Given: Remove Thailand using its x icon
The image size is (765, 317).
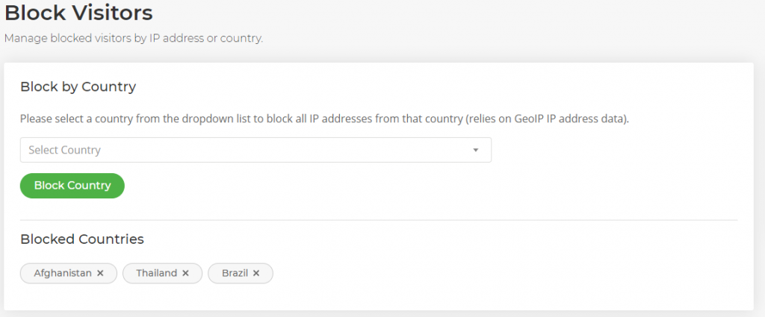Looking at the screenshot, I should tap(185, 273).
